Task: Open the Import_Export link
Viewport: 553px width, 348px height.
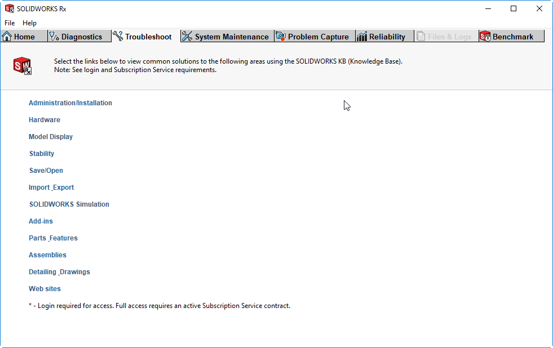Action: tap(51, 188)
